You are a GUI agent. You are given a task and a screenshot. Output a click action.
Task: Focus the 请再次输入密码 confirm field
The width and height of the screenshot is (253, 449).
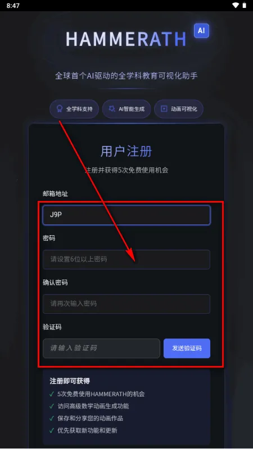coord(126,304)
